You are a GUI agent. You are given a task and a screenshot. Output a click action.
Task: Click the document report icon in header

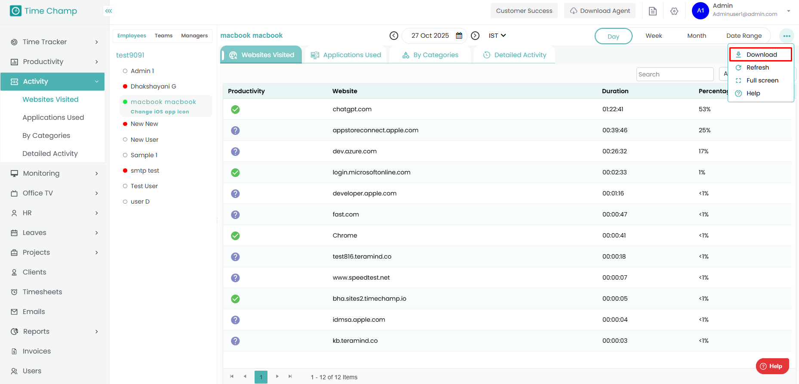(652, 11)
